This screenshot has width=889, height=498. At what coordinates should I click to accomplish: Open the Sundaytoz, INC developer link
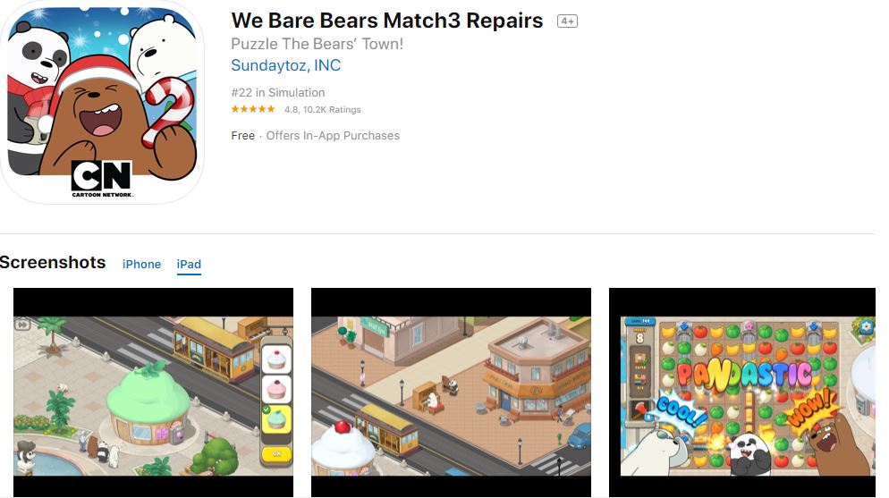286,65
